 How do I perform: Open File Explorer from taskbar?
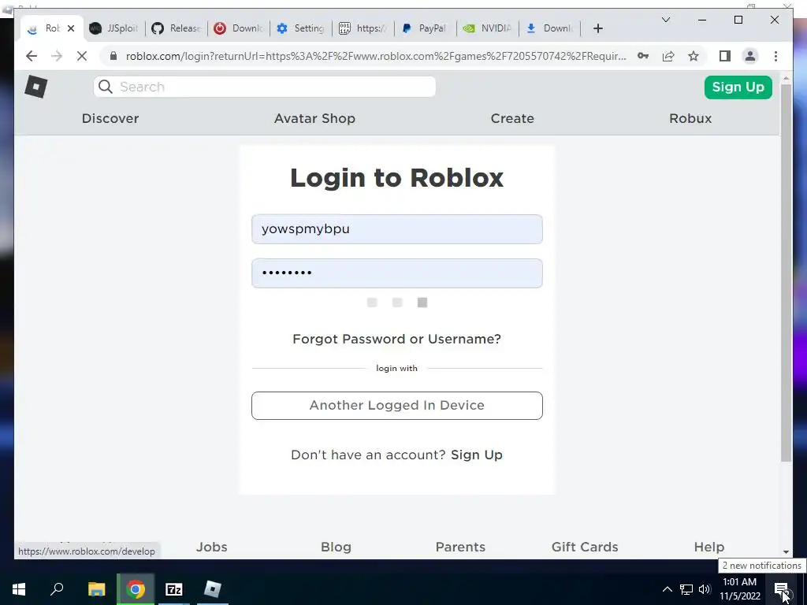[96, 589]
